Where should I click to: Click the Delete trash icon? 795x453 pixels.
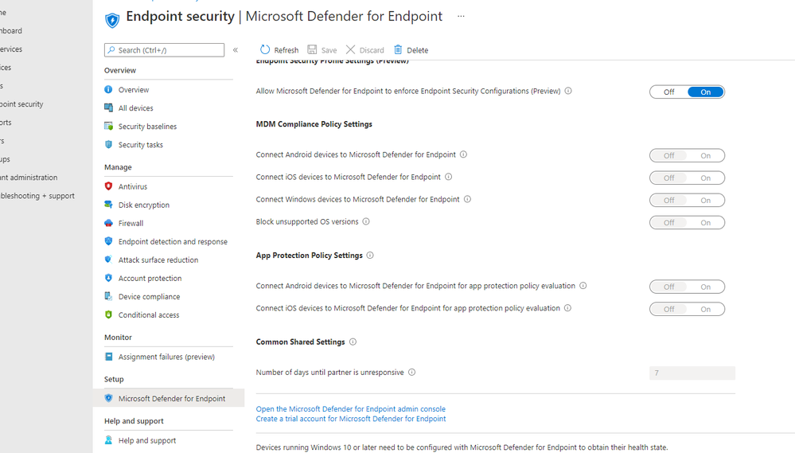[398, 50]
